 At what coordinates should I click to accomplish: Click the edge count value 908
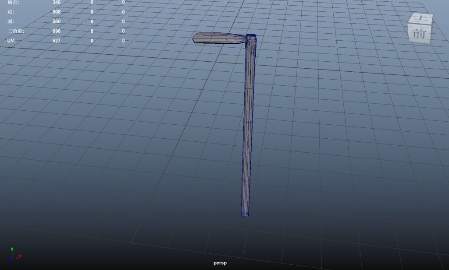point(57,12)
